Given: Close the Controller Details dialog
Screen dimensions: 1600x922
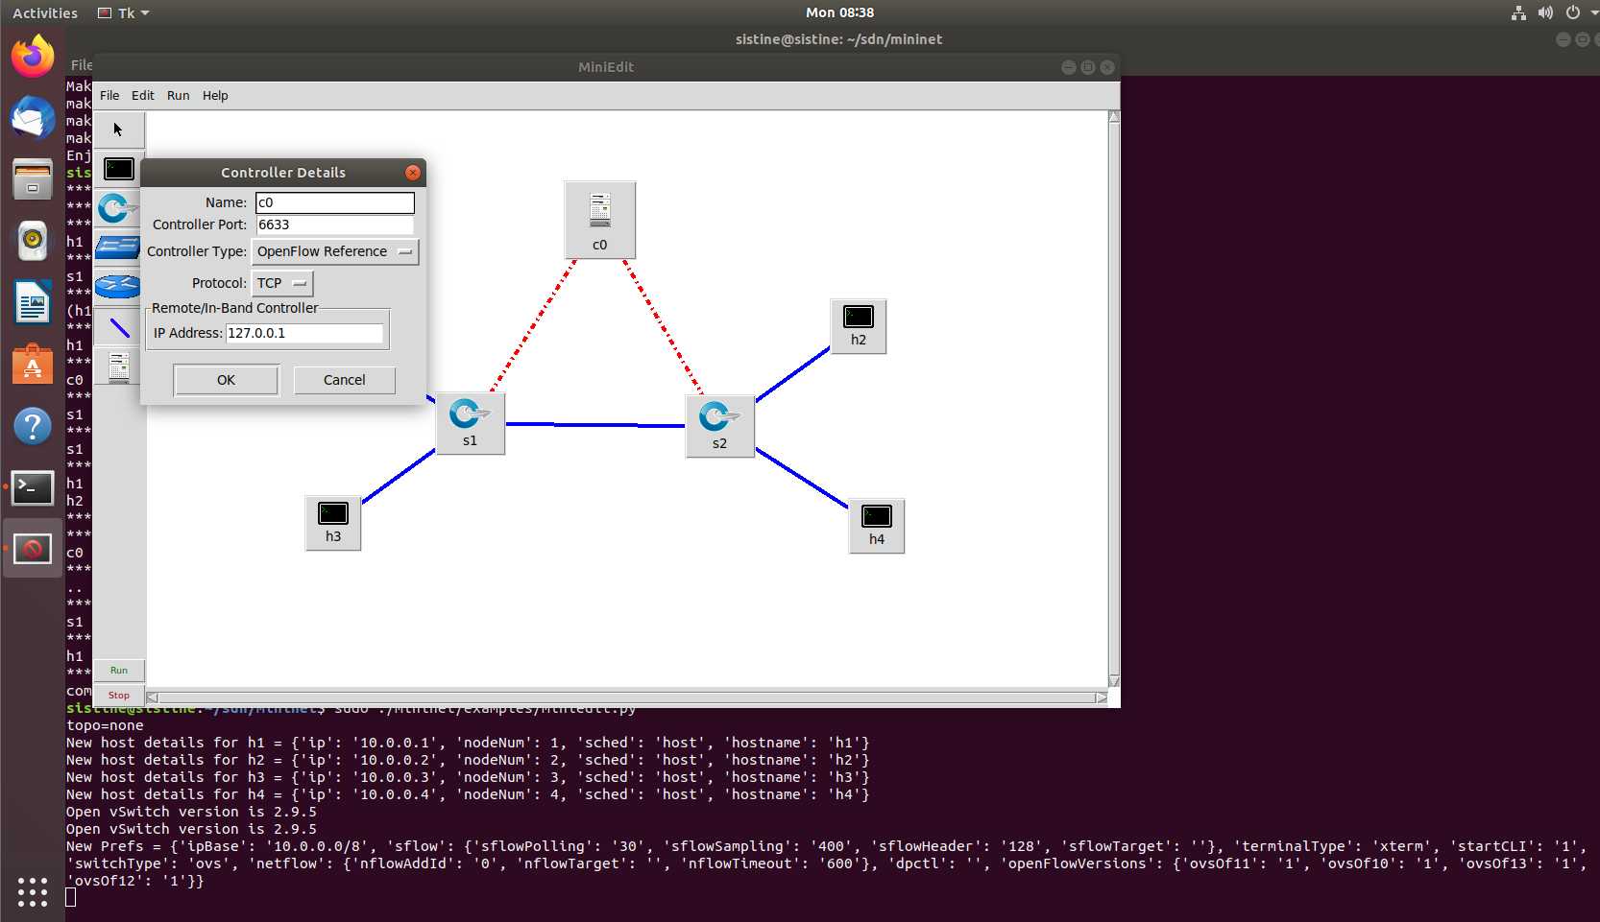Looking at the screenshot, I should pos(413,173).
